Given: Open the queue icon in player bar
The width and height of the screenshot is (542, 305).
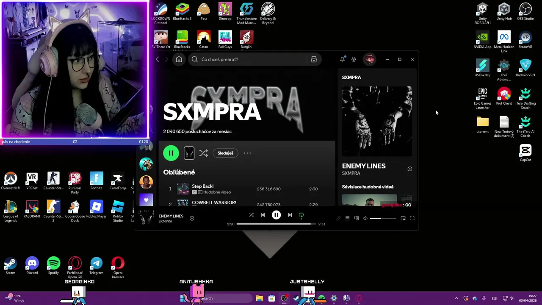Looking at the screenshot, I should coord(347,219).
